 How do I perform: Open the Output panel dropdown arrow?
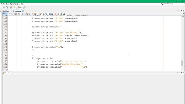(182, 73)
